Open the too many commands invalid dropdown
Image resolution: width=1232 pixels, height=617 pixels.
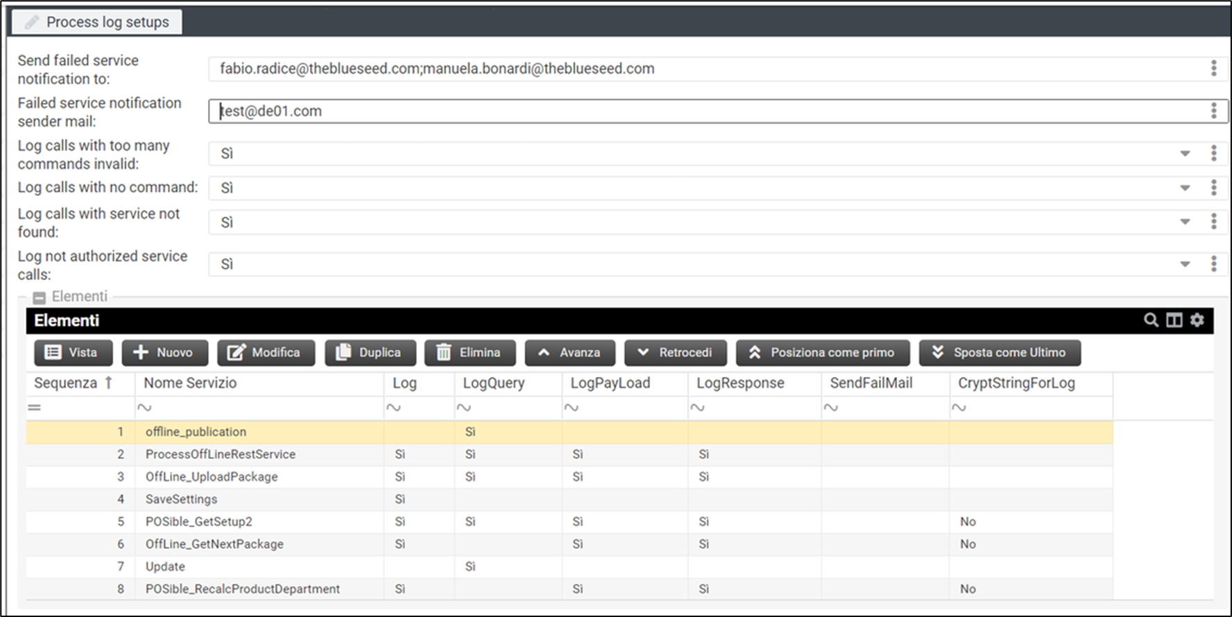(x=1185, y=153)
